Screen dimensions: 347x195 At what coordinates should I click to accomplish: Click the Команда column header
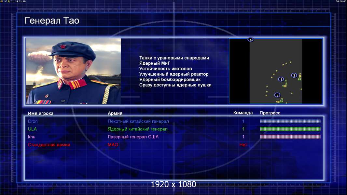coord(243,113)
